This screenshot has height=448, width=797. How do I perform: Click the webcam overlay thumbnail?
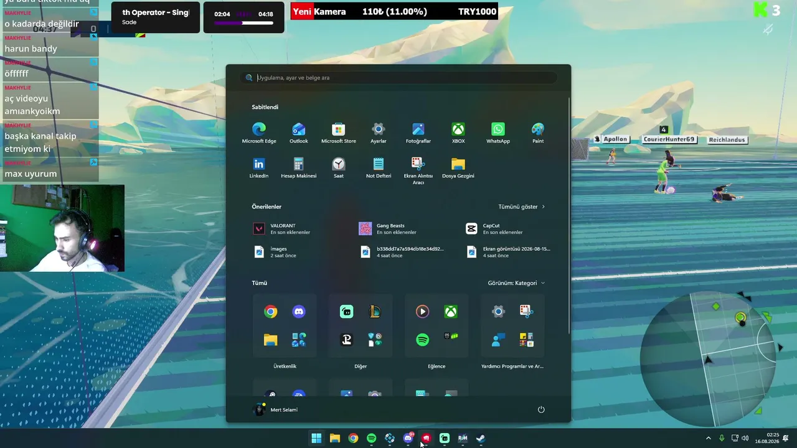tap(62, 228)
